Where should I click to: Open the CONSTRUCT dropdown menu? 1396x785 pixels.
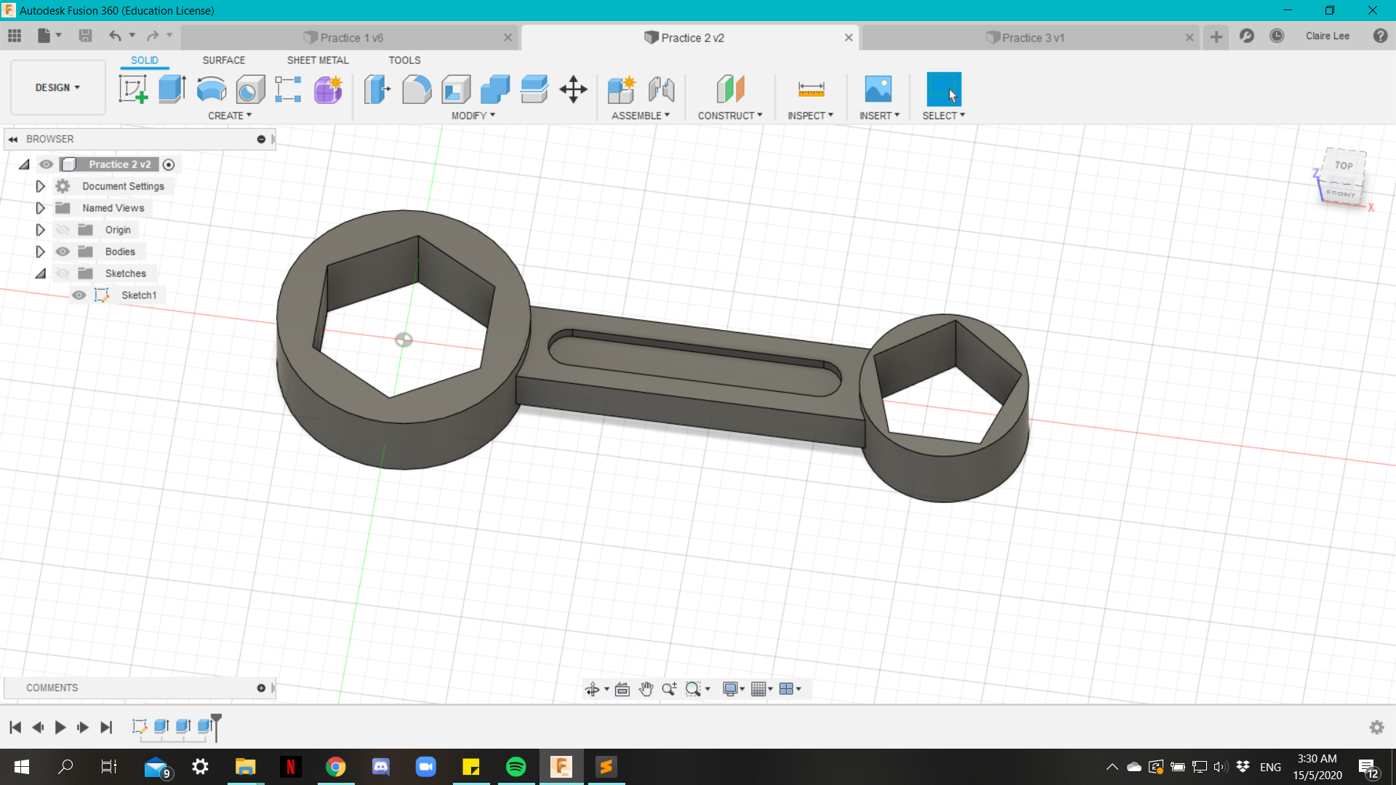tap(730, 116)
